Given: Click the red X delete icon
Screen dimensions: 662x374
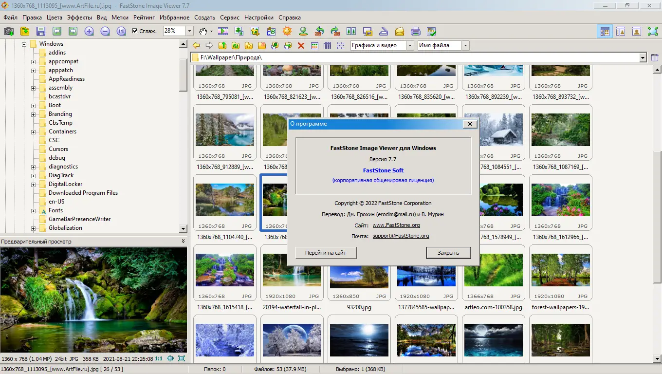Looking at the screenshot, I should coord(301,45).
